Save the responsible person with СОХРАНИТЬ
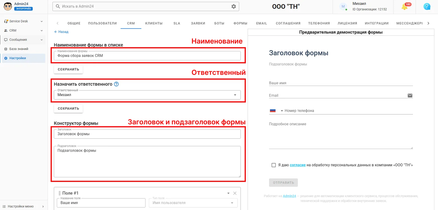This screenshot has height=210, width=438. tap(68, 109)
